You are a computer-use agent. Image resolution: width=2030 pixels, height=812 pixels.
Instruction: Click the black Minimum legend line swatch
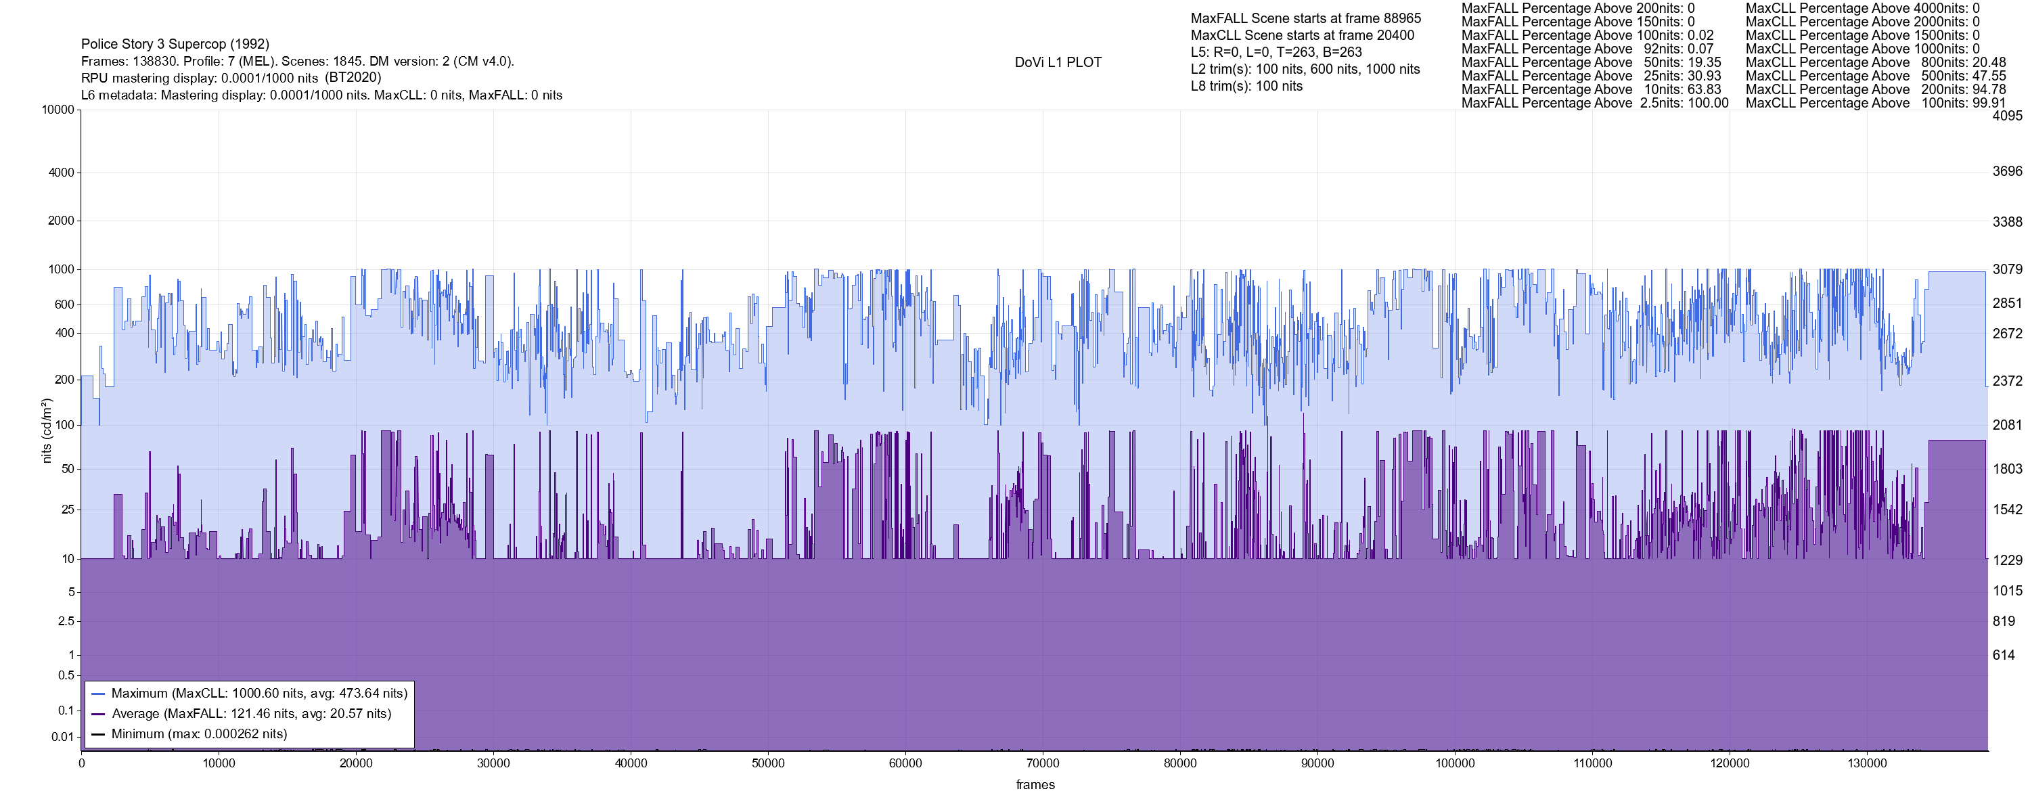99,734
